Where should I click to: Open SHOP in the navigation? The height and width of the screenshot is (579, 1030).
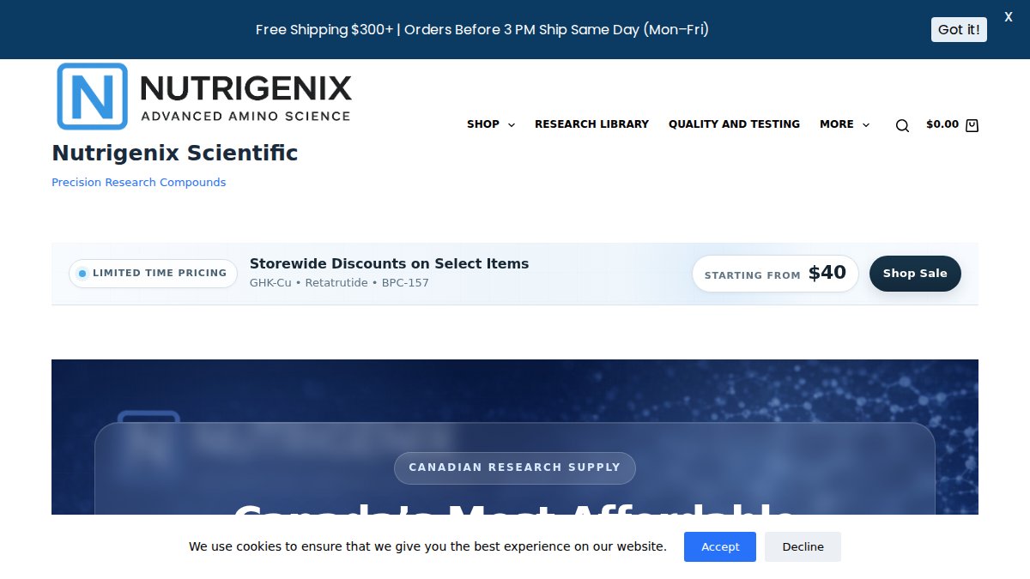483,124
